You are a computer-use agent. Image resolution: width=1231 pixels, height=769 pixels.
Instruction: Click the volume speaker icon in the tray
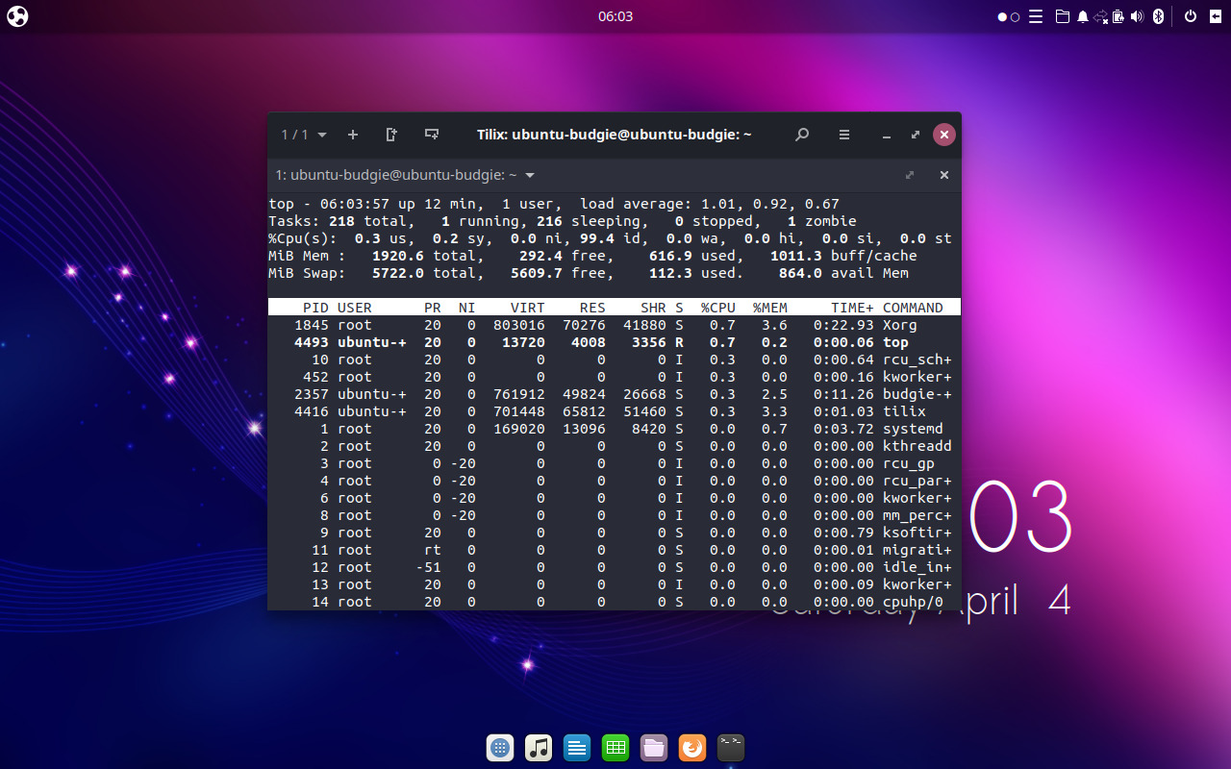coord(1137,16)
